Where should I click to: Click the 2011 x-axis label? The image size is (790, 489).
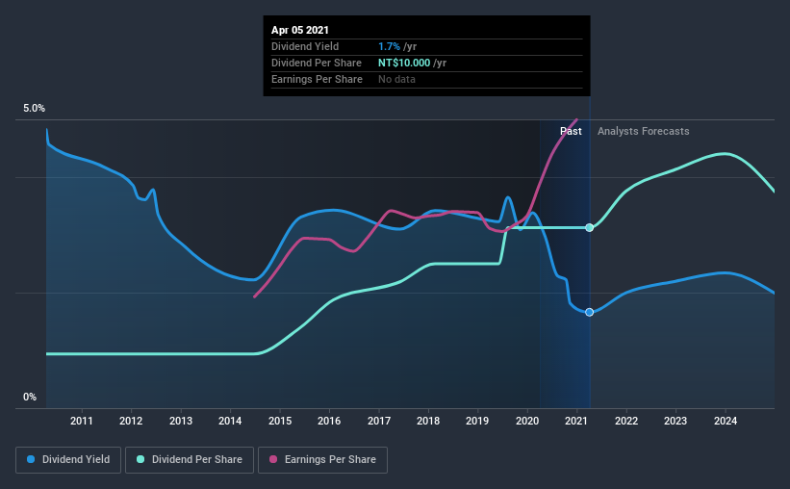(82, 421)
